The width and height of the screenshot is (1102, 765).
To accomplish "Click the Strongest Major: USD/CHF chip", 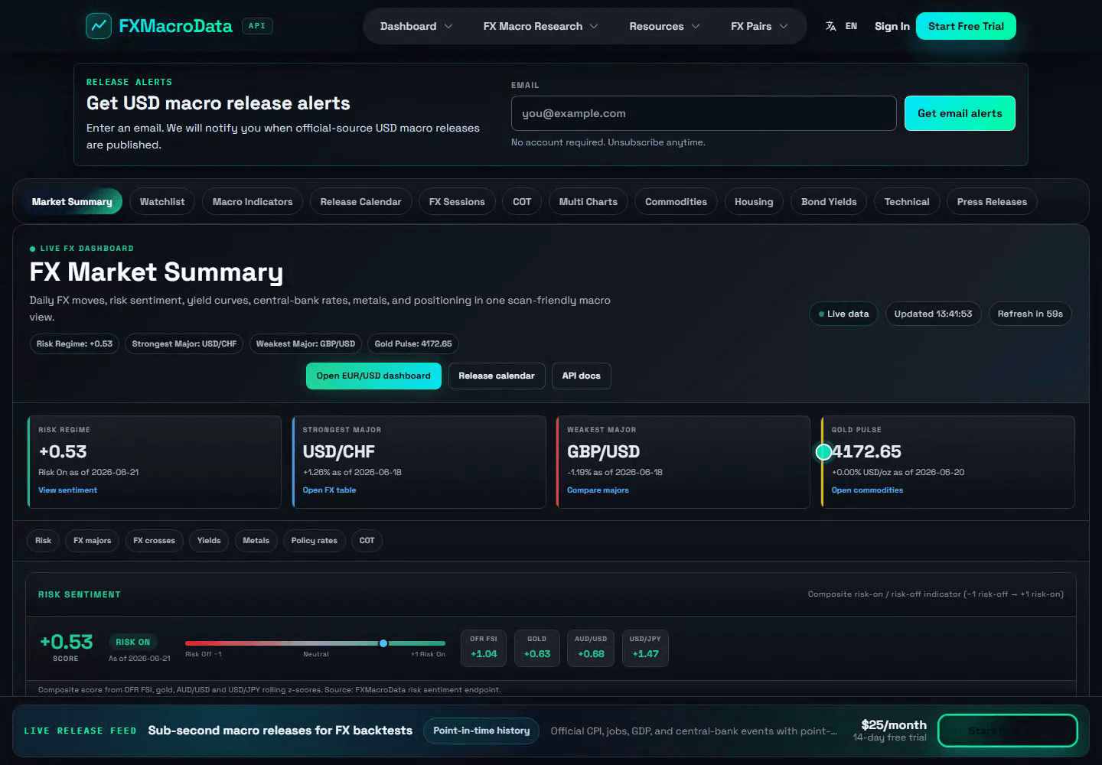I will click(184, 344).
